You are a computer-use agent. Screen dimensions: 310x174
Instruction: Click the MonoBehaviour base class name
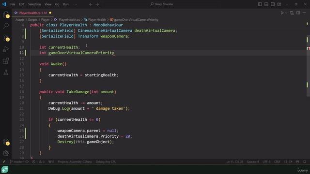pos(108,25)
